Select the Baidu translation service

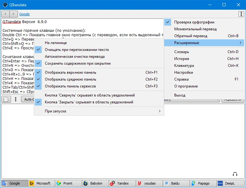point(176,183)
